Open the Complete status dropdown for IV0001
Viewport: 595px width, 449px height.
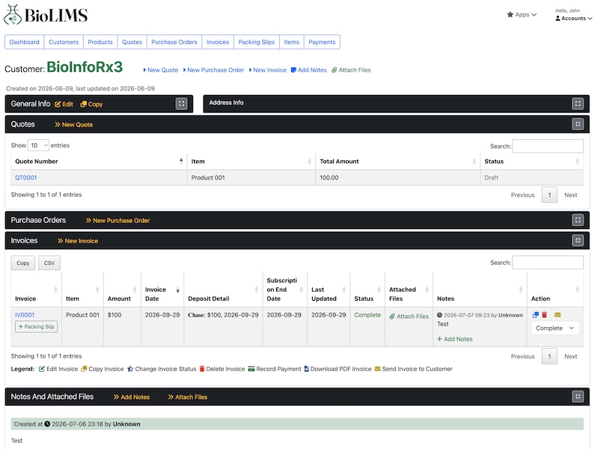pyautogui.click(x=555, y=328)
